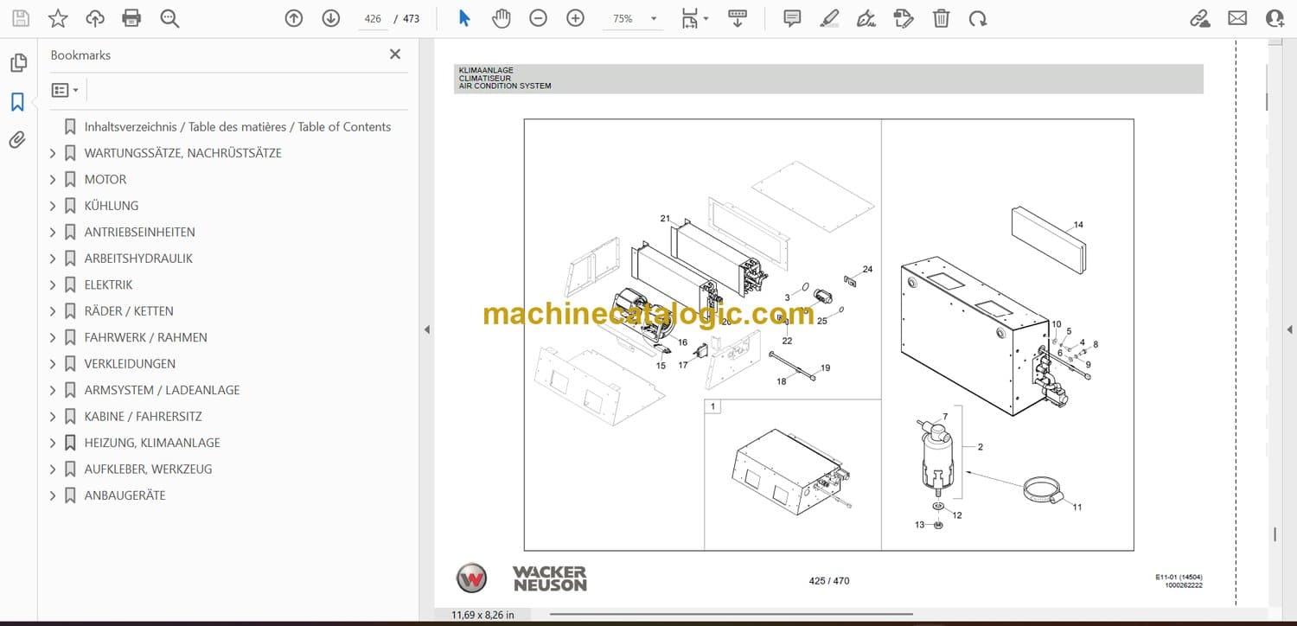Screen dimensions: 1297x626
Task: Click the horizontal scrollbar below the page
Action: point(731,615)
